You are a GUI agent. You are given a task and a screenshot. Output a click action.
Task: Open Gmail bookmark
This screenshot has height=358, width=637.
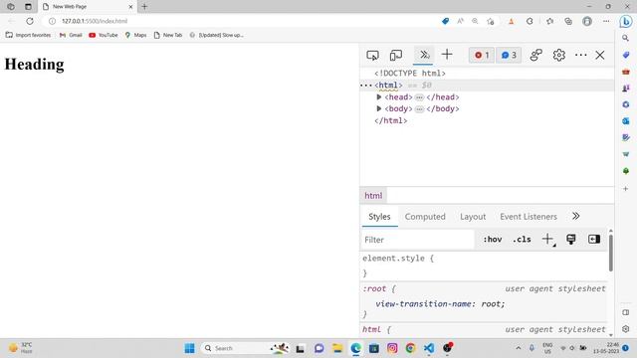(71, 35)
